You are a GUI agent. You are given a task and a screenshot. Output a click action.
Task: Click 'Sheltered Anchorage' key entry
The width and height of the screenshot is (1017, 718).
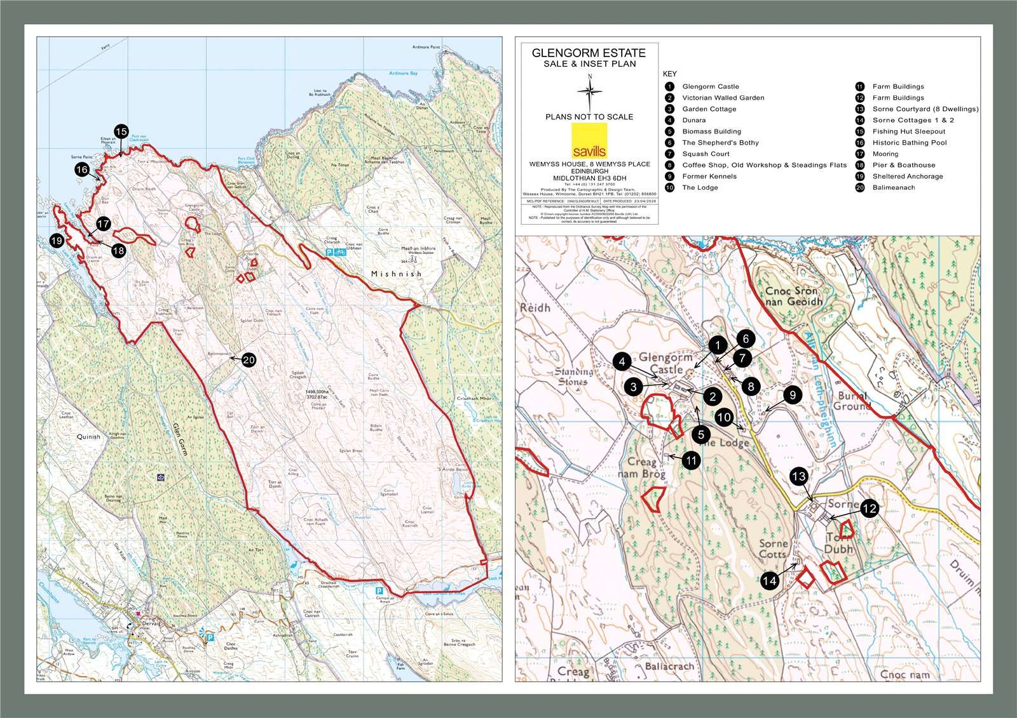click(x=908, y=176)
